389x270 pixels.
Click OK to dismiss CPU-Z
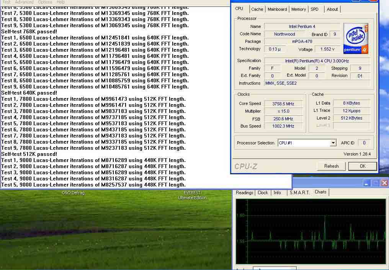pos(362,166)
